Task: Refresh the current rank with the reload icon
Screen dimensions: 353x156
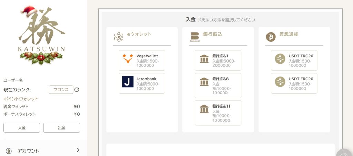Action: click(x=77, y=90)
